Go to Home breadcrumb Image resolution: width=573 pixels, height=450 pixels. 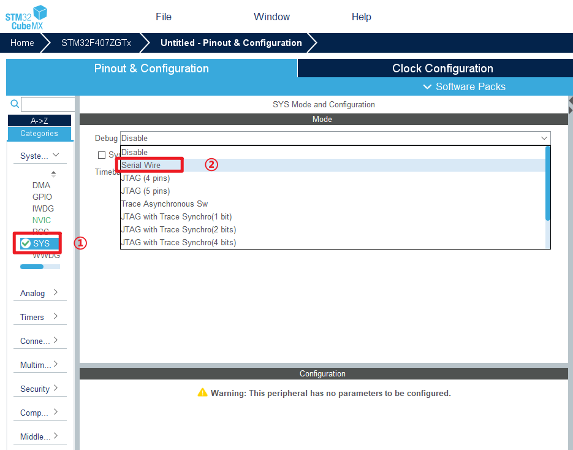22,43
